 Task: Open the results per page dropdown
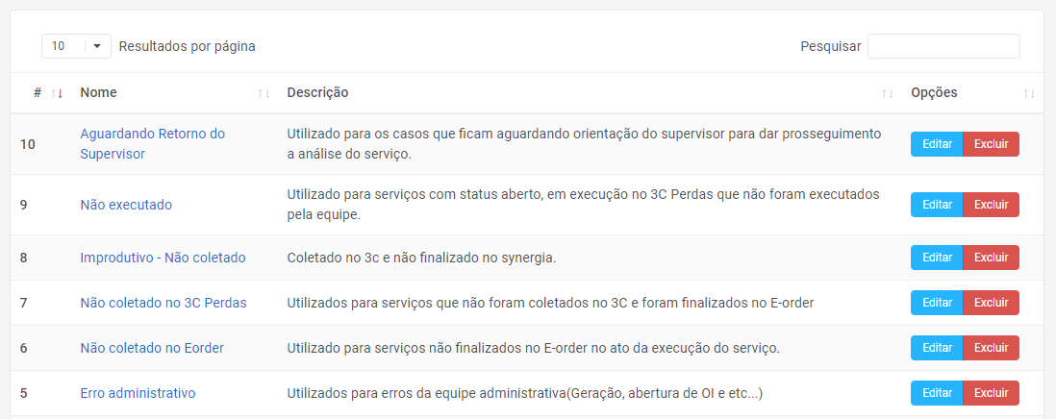point(77,46)
